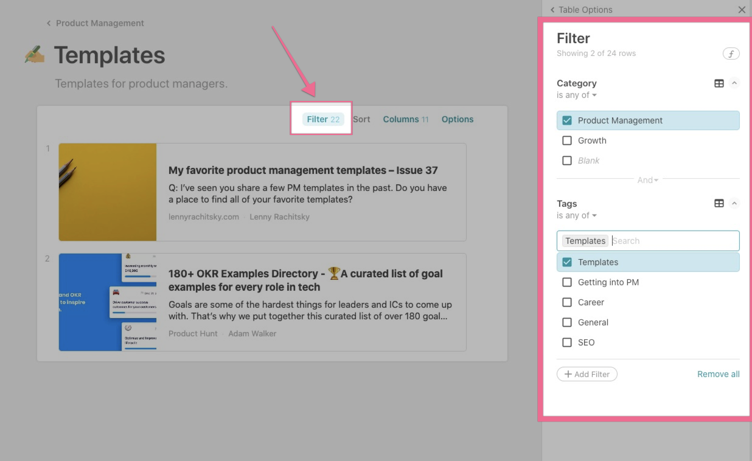Close the Table Options panel
This screenshot has width=752, height=461.
[x=742, y=10]
